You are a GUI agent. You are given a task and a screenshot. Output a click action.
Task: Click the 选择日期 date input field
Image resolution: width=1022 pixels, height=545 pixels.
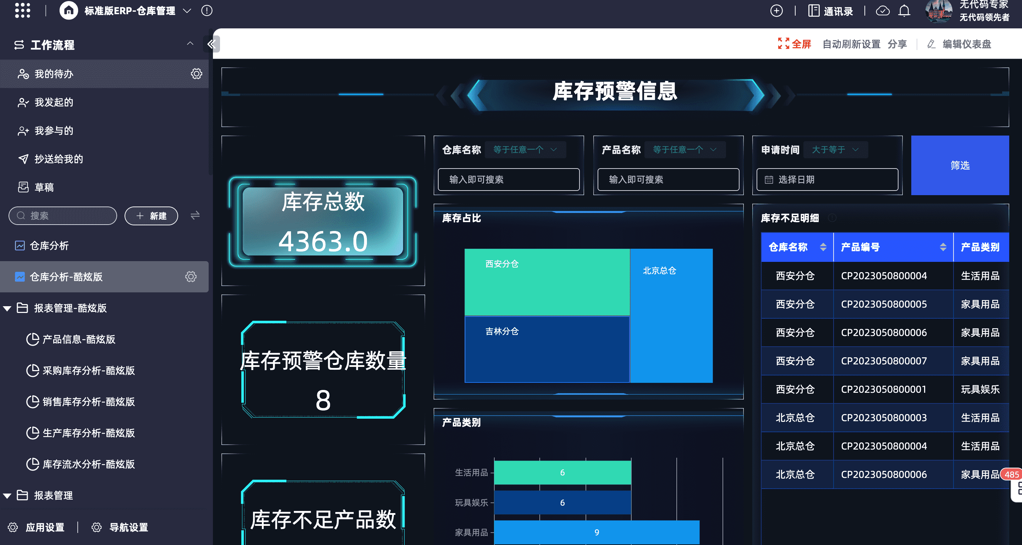click(827, 180)
